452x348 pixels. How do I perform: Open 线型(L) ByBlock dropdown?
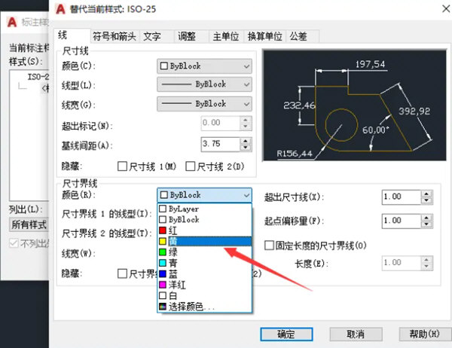coord(204,84)
